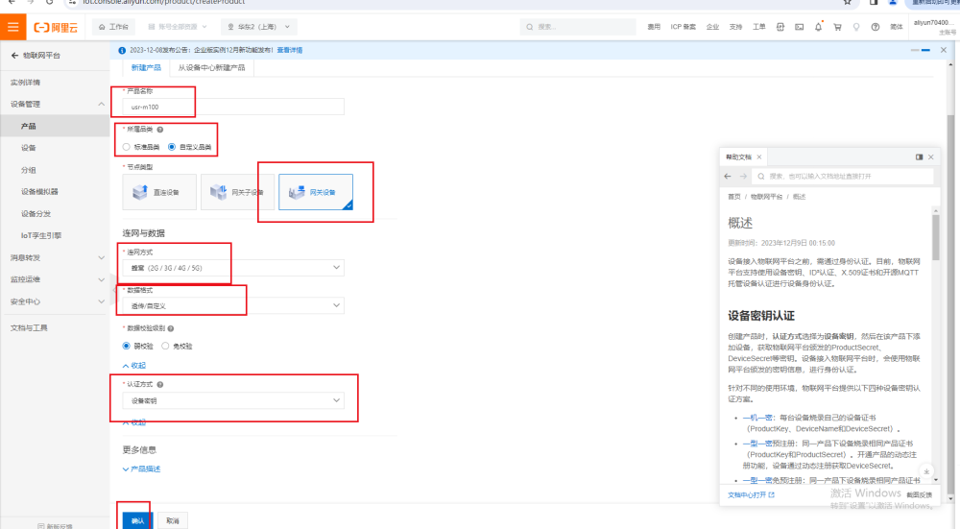Click the 产品名称 input field

pyautogui.click(x=232, y=108)
